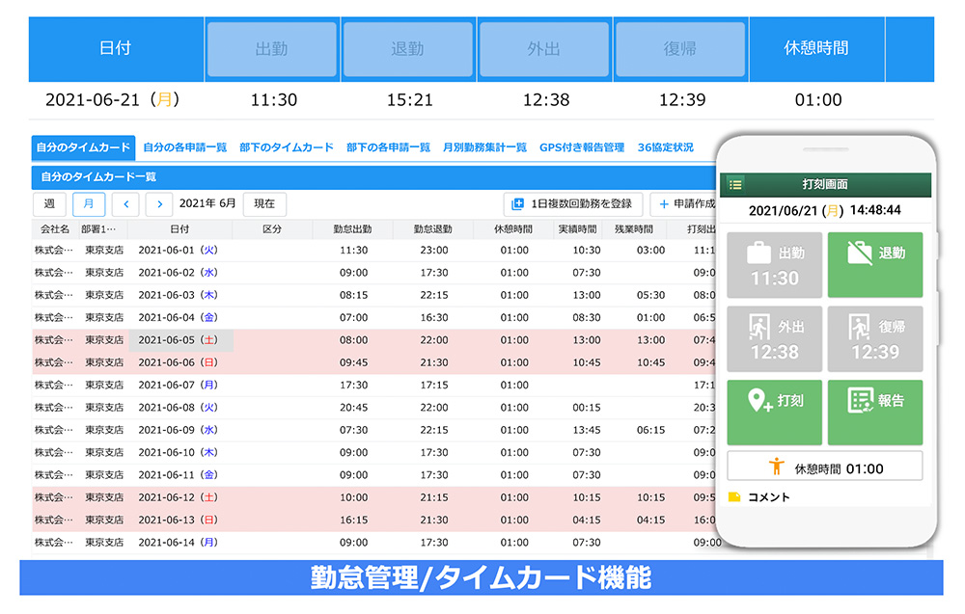Open the 自分の各申請一覧 tab
This screenshot has height=614, width=965.
[x=185, y=147]
